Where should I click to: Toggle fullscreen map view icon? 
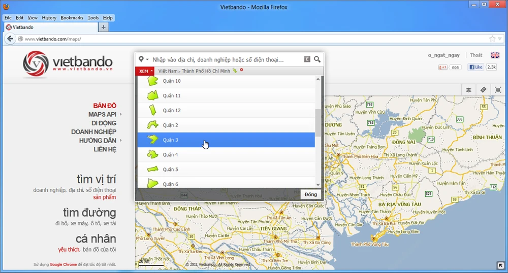point(498,90)
